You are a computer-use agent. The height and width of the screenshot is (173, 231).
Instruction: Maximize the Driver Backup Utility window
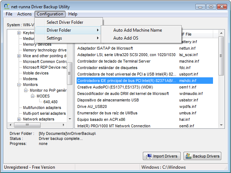point(211,7)
